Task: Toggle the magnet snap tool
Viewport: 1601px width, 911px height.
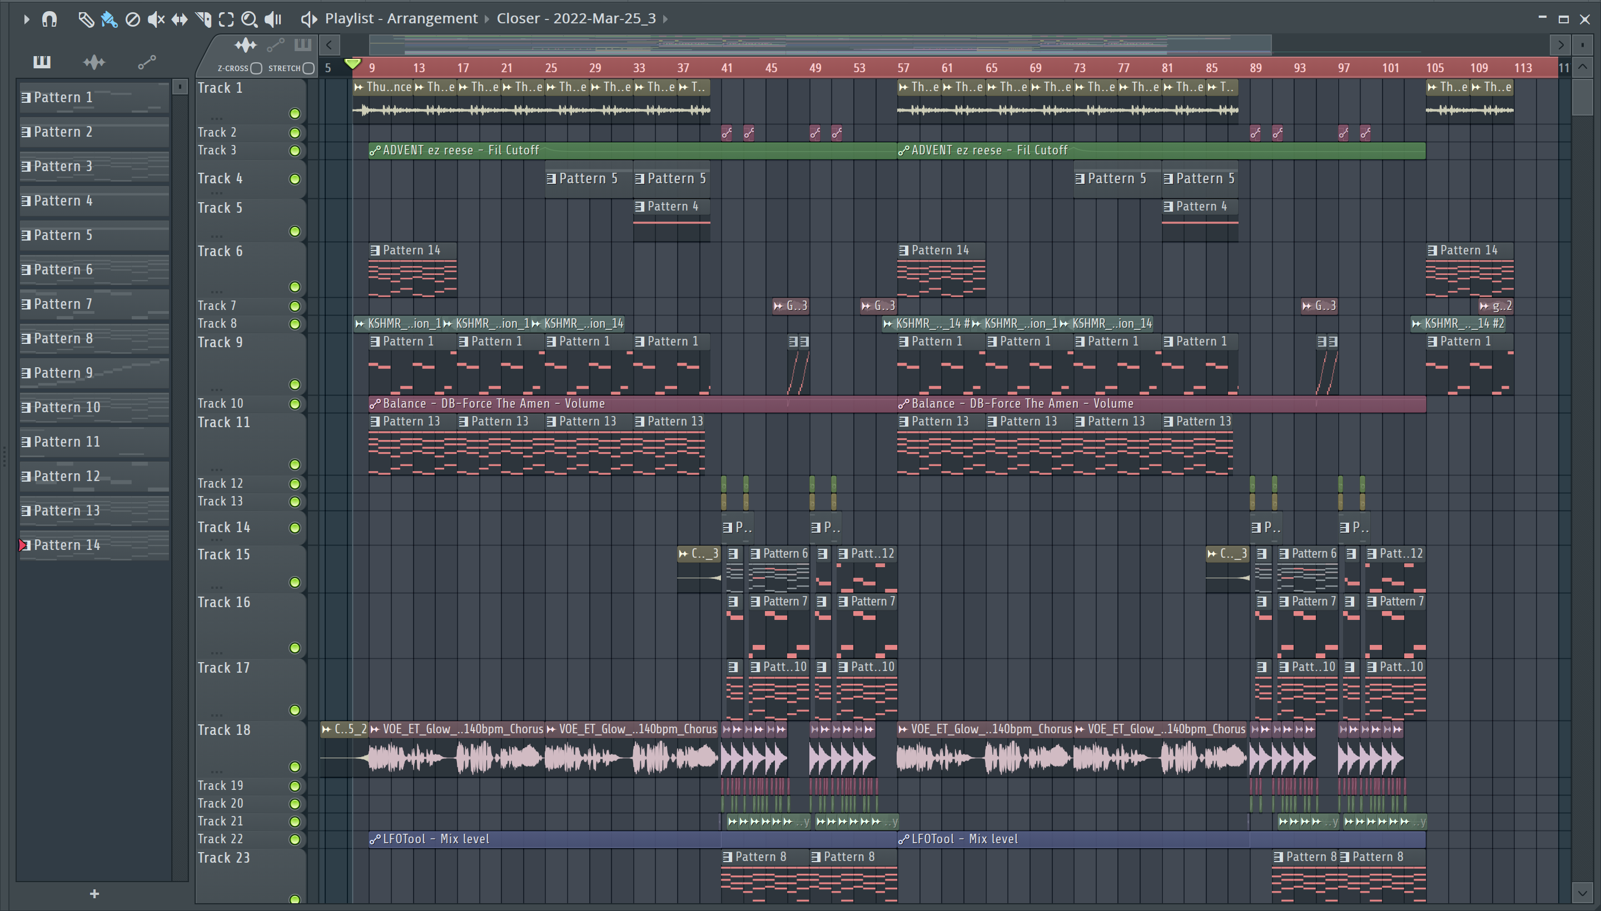Action: 49,19
